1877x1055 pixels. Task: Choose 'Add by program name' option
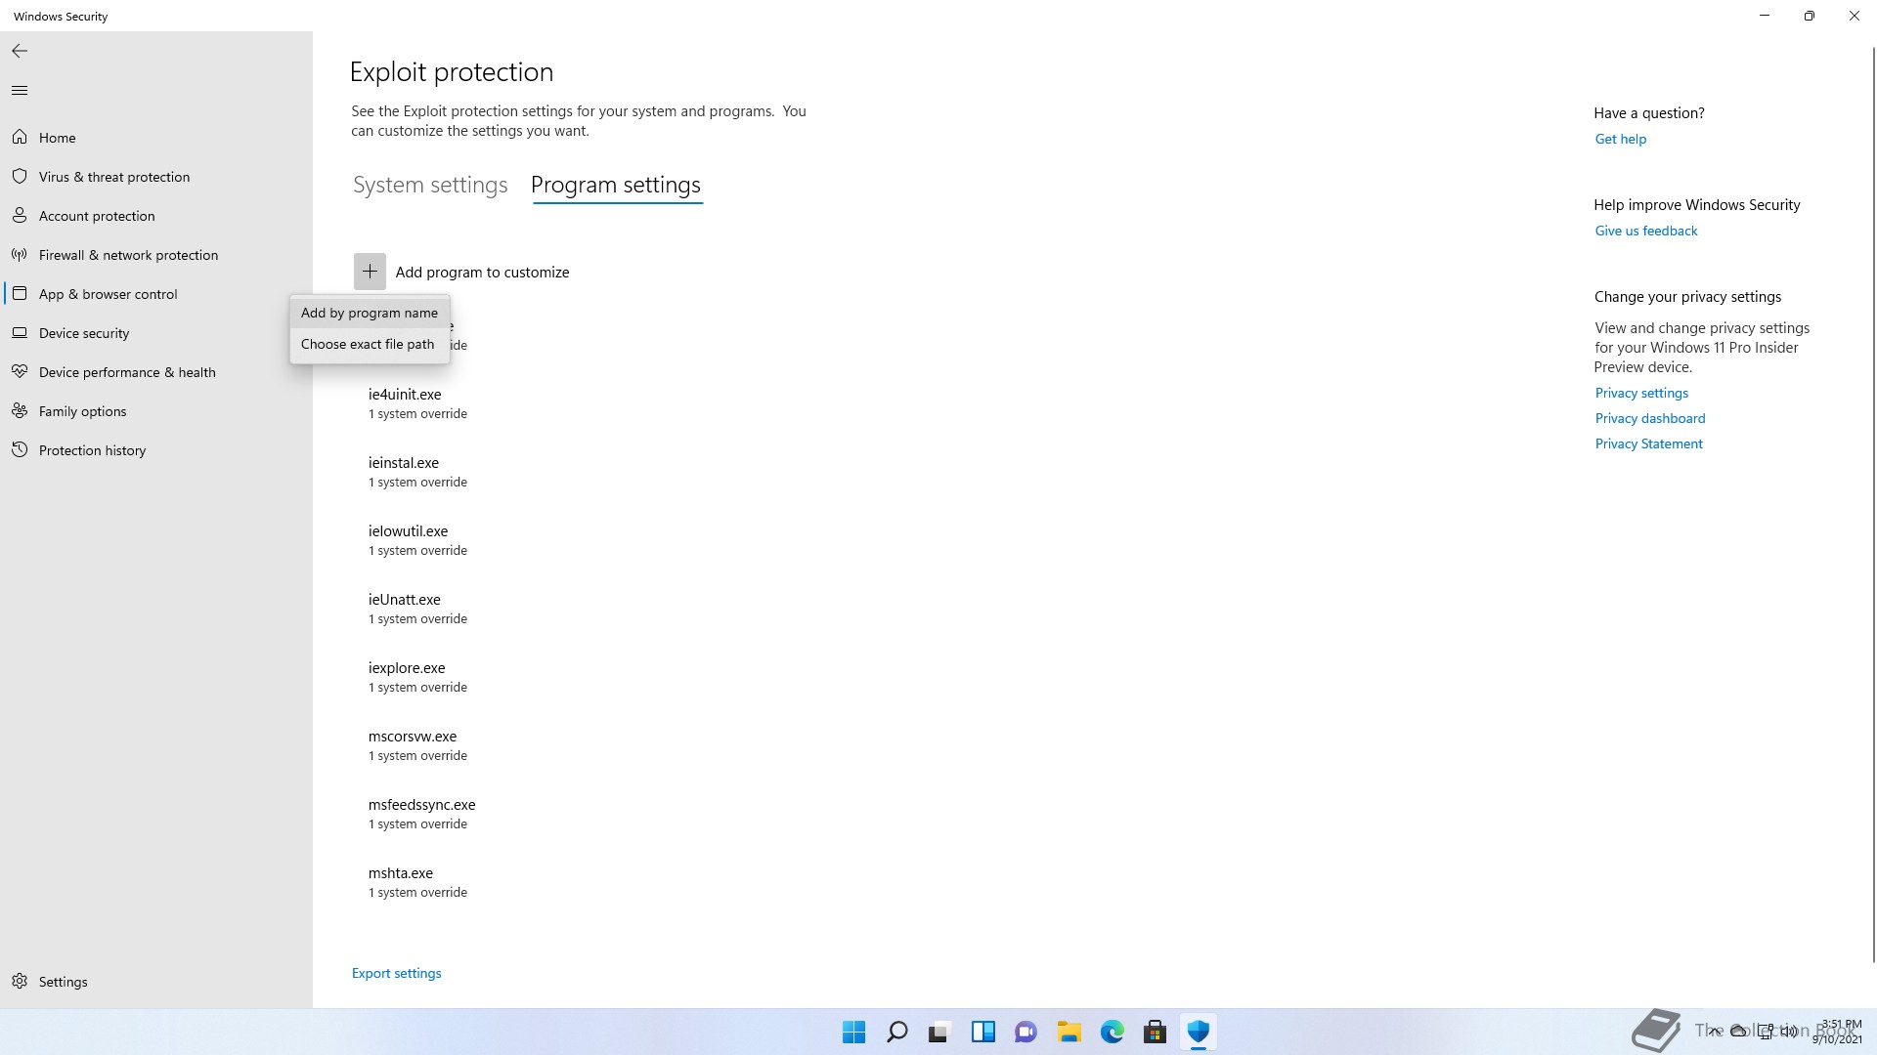click(369, 313)
